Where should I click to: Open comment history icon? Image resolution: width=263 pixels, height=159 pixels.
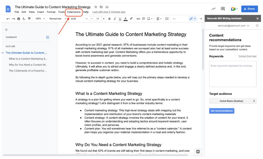223,9
